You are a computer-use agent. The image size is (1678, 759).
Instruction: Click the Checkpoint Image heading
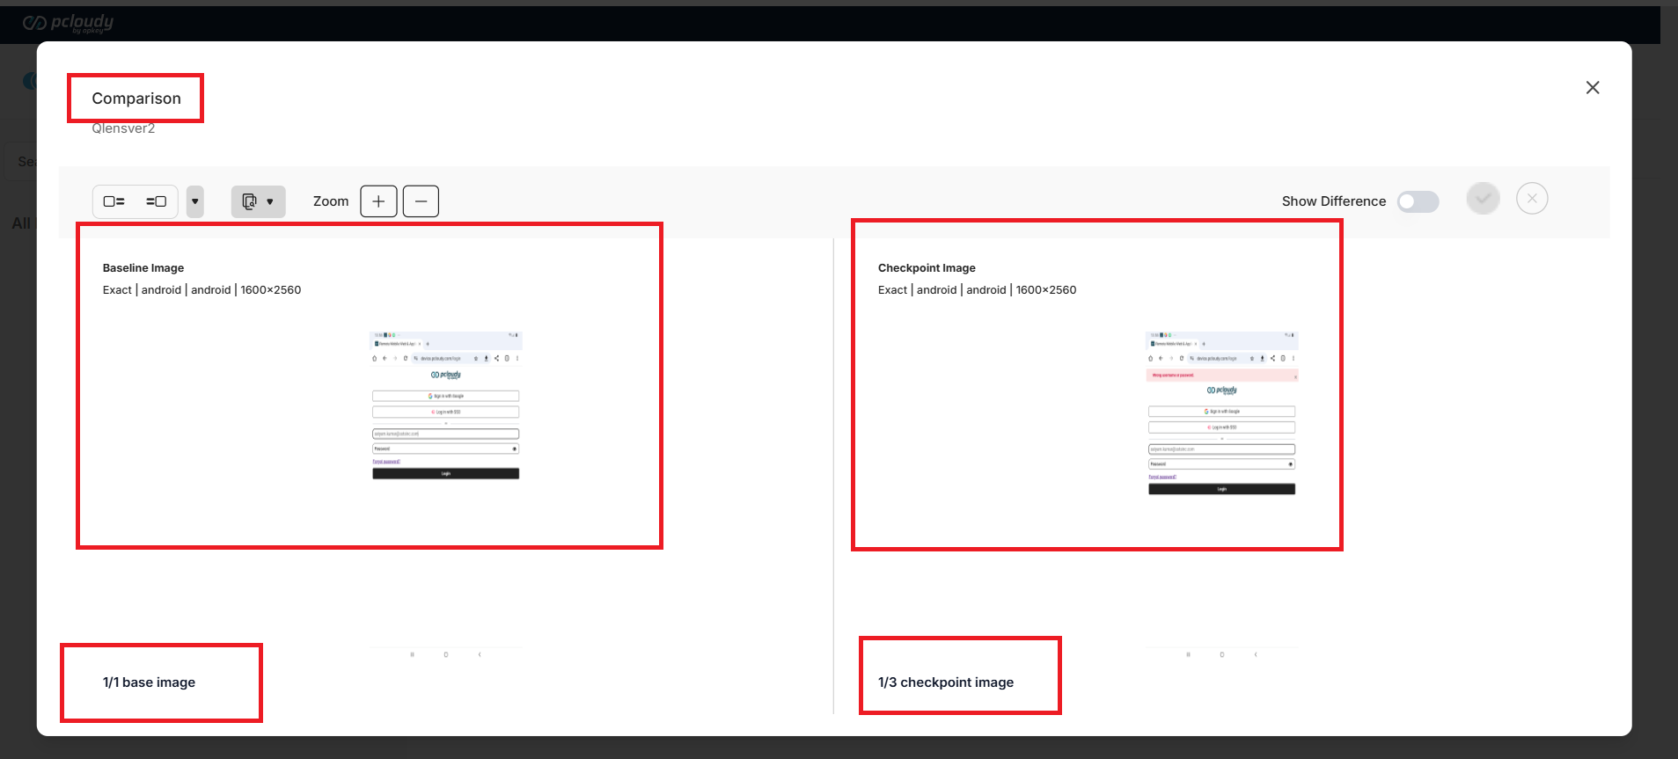point(927,268)
